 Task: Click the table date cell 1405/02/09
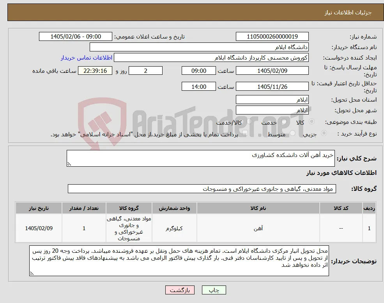coord(39,228)
